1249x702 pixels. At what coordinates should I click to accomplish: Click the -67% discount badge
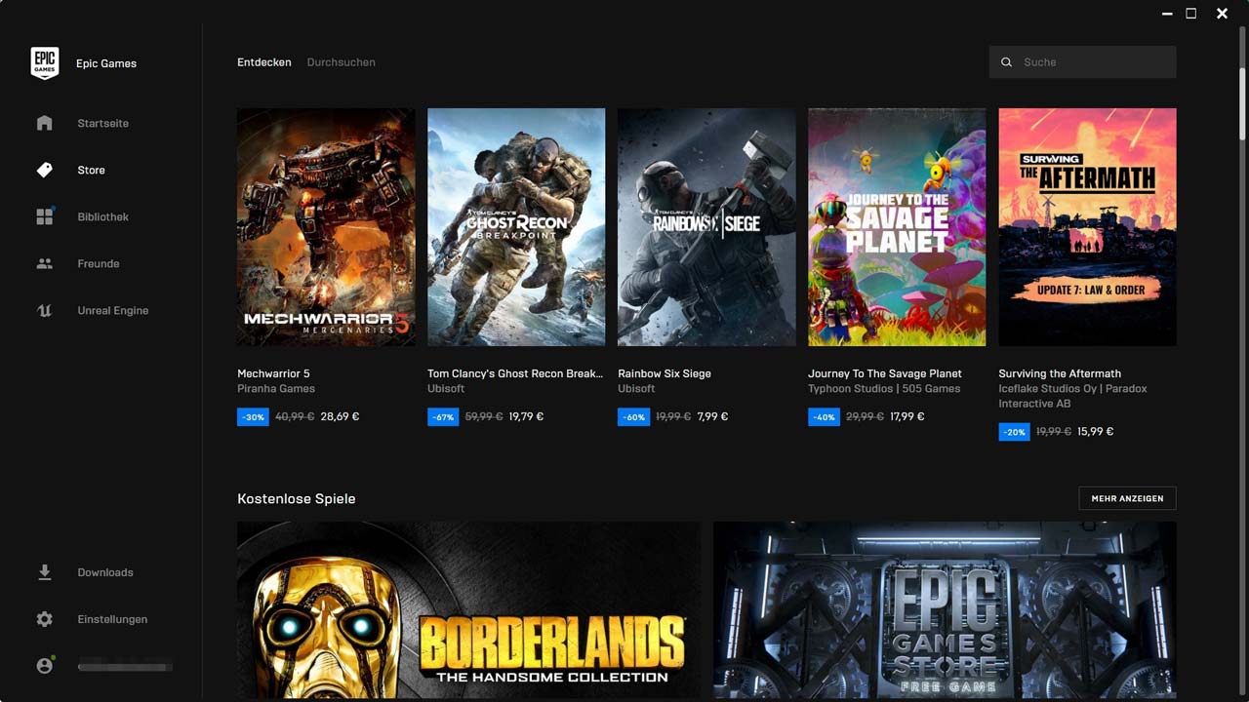[443, 417]
